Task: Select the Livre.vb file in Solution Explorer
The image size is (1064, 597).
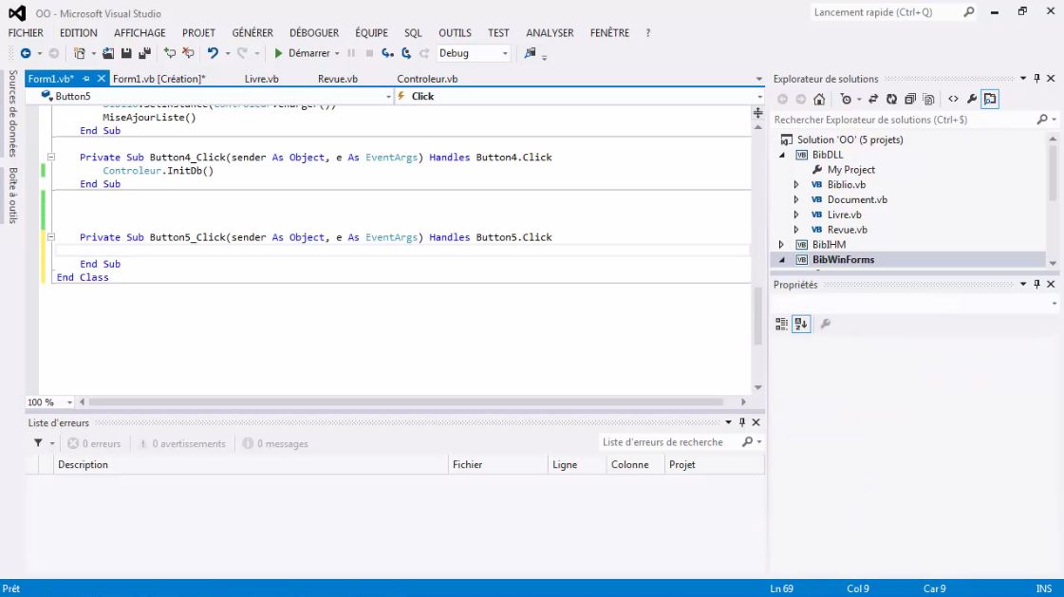Action: click(844, 215)
